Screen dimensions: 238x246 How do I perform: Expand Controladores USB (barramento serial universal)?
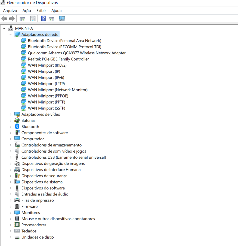[x=10, y=157]
